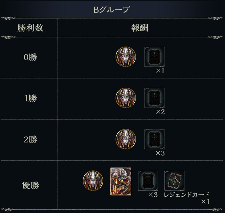Select the card sleeve icon marked ×2
Screen dimensions: 225x213
[x=154, y=98]
